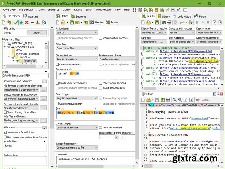This screenshot has width=225, height=169.
Task: Open the Search type Regular expression dropdown
Action: point(76,98)
